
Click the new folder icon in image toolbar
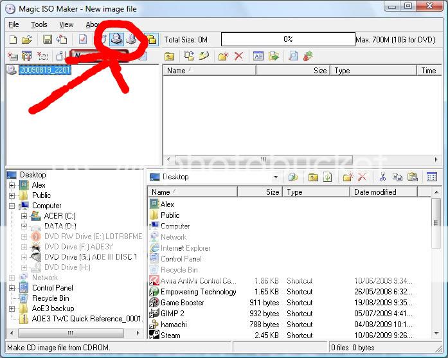(223, 56)
